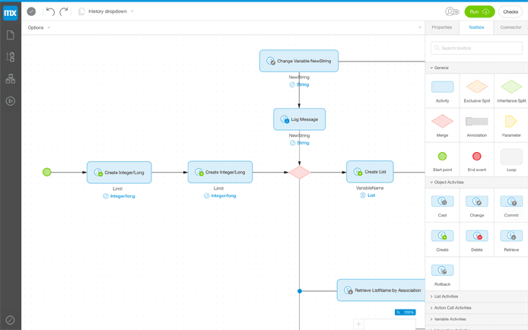Select the second Create Integer/Long activity
The image size is (528, 330).
pyautogui.click(x=220, y=172)
